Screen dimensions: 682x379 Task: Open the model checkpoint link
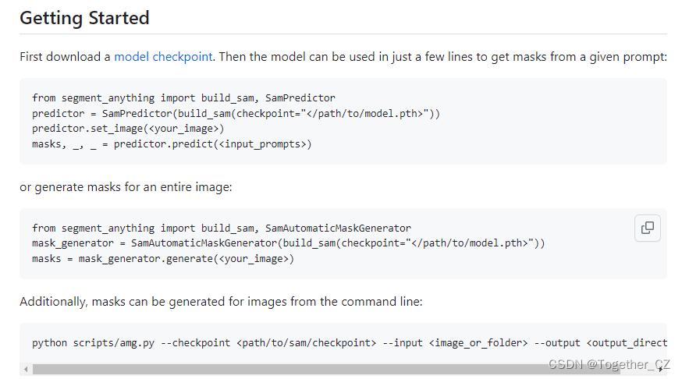pos(163,57)
